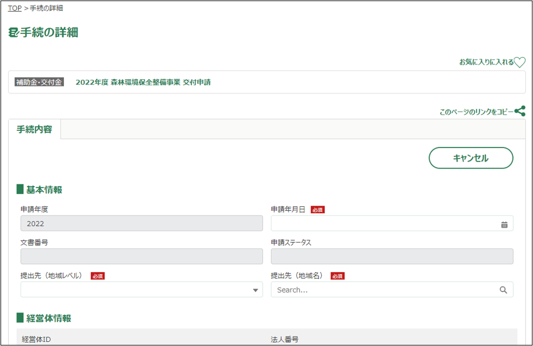The height and width of the screenshot is (346, 533).
Task: Open the 2022年度 森林環境保全整備事業 交付申請 title
Action: pos(143,82)
